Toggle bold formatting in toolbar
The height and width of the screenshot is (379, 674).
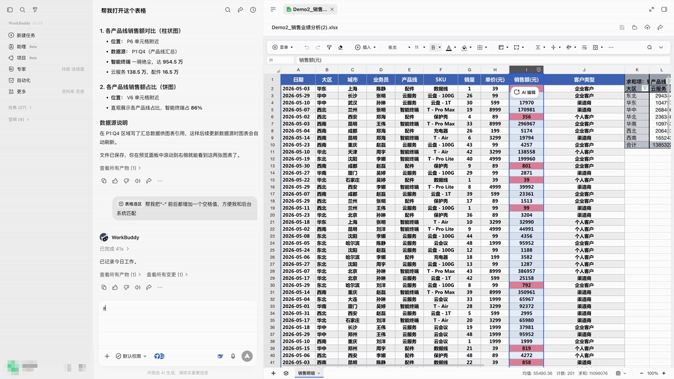(x=433, y=47)
